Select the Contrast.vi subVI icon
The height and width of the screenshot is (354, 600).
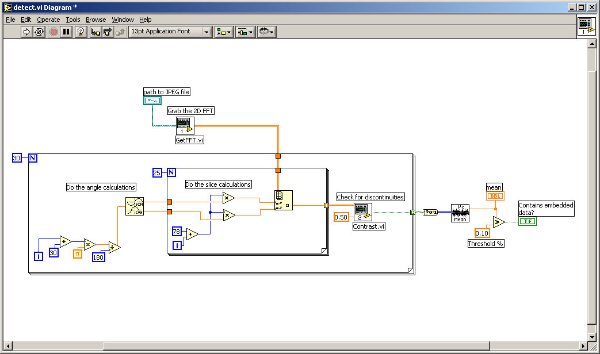[x=363, y=212]
